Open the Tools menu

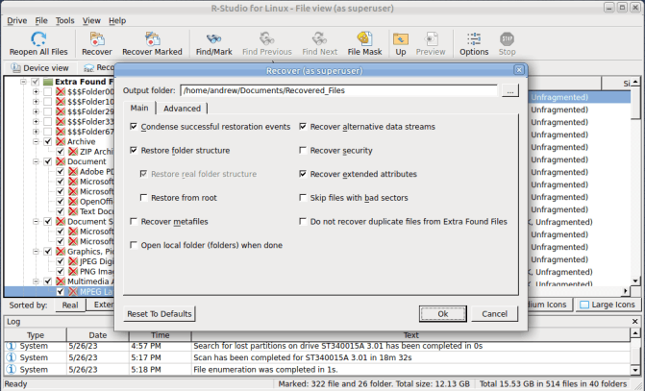65,20
